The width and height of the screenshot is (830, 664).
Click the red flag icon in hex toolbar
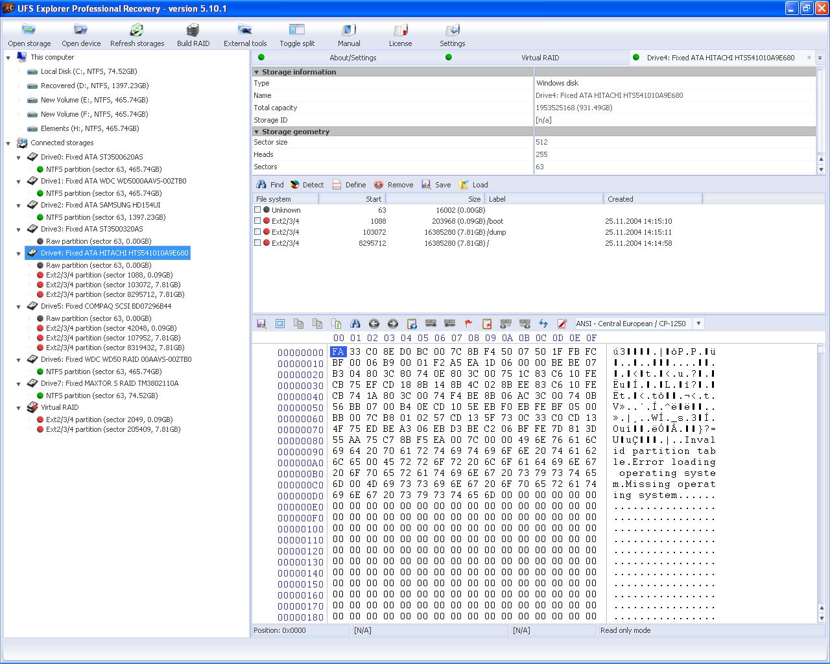pos(468,324)
